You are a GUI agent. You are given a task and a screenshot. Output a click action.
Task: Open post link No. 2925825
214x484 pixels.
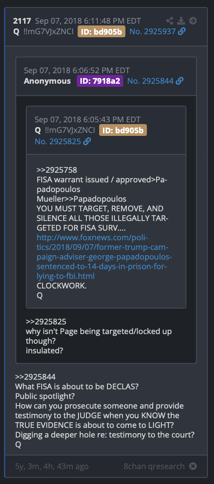[x=58, y=141]
